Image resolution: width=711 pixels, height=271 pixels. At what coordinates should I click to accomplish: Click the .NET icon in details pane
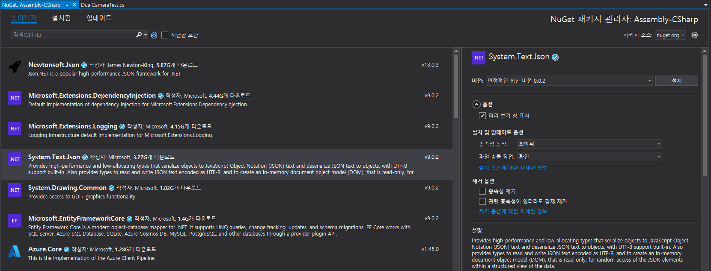point(479,58)
